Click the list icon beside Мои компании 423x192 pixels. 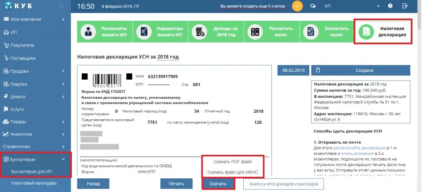(6, 19)
